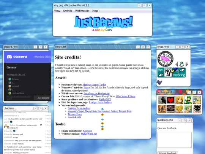Select the General channel in Discord widget
The height and width of the screenshot is (154, 205).
click(x=12, y=67)
